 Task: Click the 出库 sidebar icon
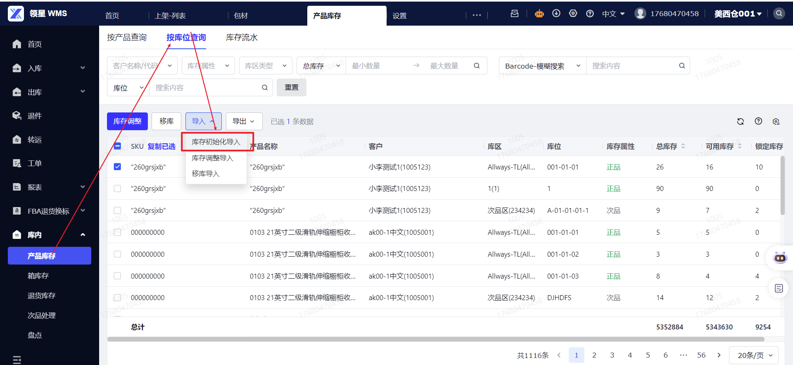(x=17, y=92)
